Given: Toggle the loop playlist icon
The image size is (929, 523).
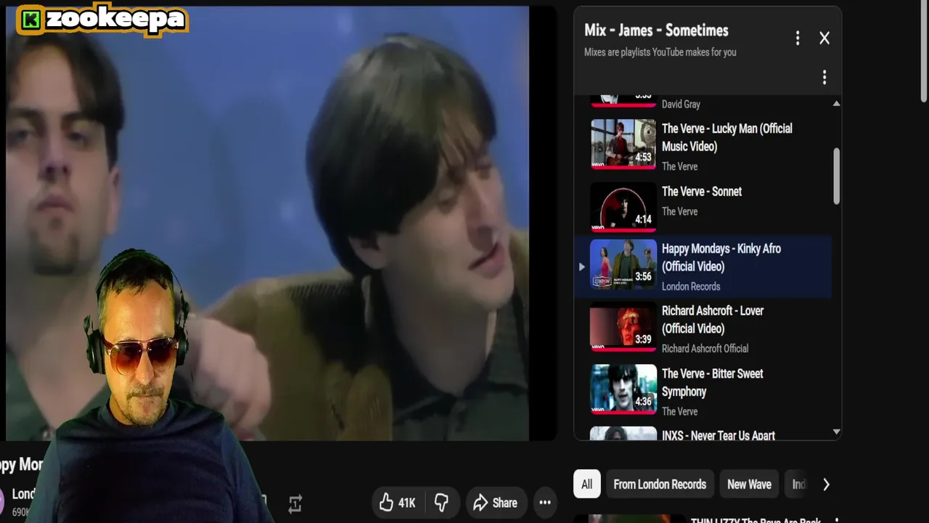Looking at the screenshot, I should [x=295, y=503].
